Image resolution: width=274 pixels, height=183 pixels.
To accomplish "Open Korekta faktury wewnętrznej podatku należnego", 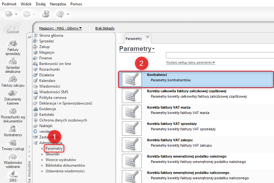I will coord(196,161).
